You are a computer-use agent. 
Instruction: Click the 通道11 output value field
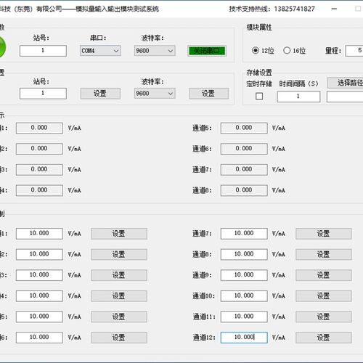[244, 317]
